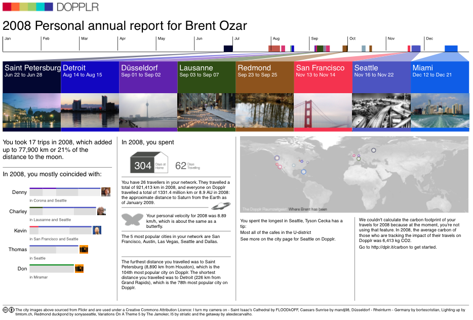The width and height of the screenshot is (473, 320).
Task: Select the blue December Miami marker on timeline
Action: (451, 49)
